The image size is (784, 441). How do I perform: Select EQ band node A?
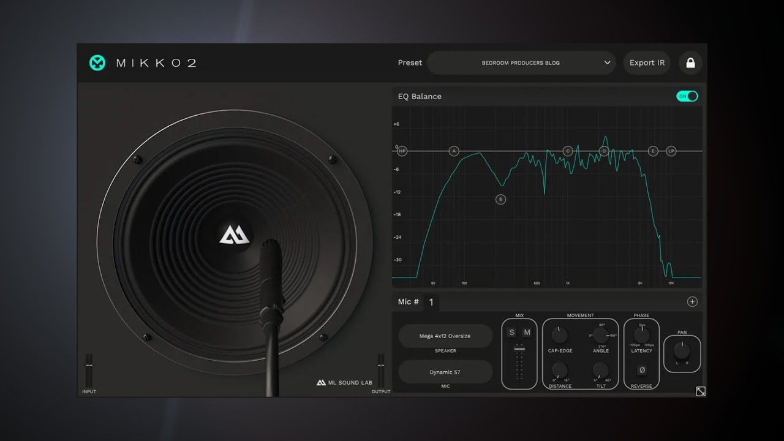pyautogui.click(x=454, y=151)
